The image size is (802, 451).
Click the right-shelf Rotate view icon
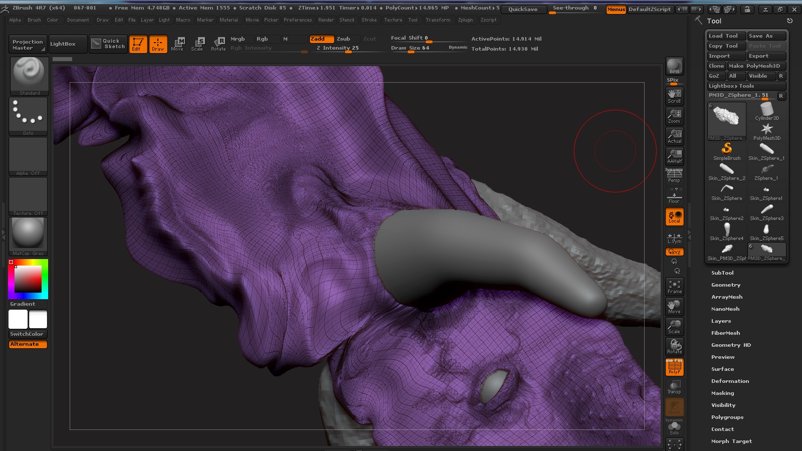point(674,347)
